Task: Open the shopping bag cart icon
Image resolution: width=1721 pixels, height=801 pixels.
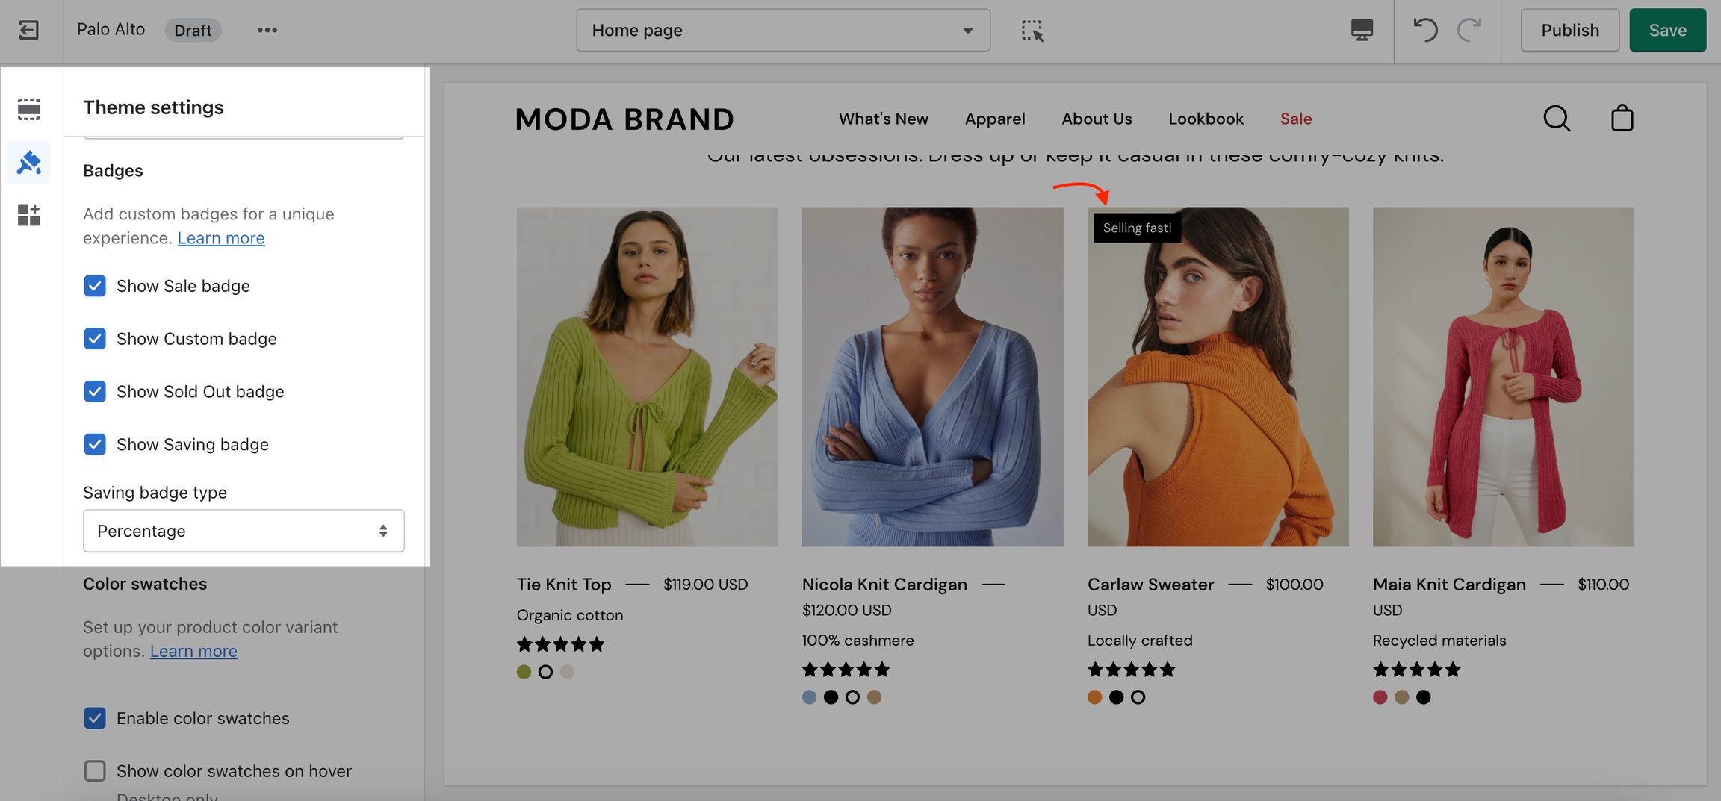Action: click(x=1622, y=119)
